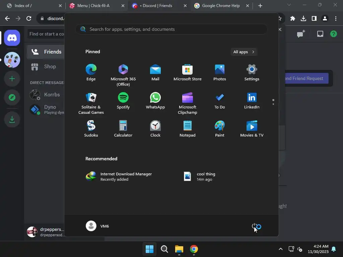343x257 pixels.
Task: Open a new Chrome tab
Action: [x=260, y=6]
